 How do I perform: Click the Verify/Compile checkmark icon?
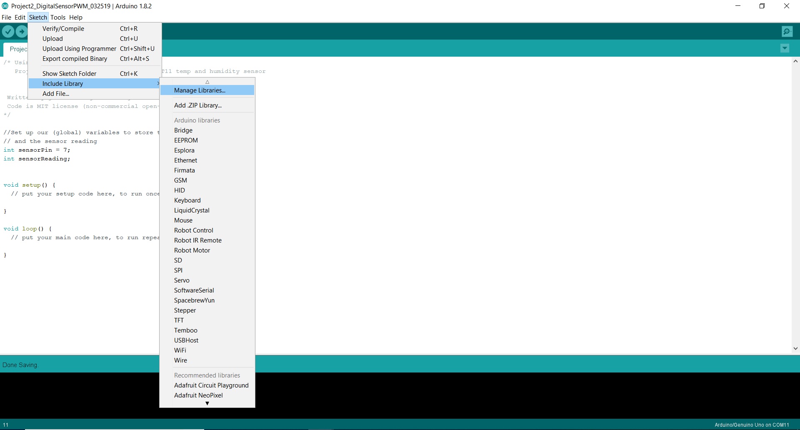pyautogui.click(x=8, y=31)
